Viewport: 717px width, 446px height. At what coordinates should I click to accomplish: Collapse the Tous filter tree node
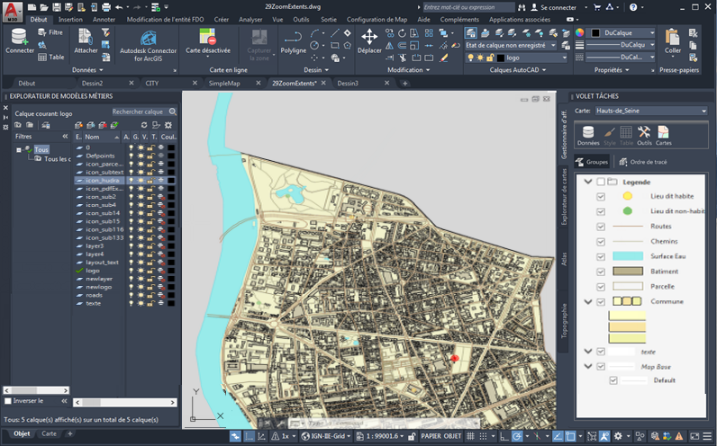(x=19, y=150)
